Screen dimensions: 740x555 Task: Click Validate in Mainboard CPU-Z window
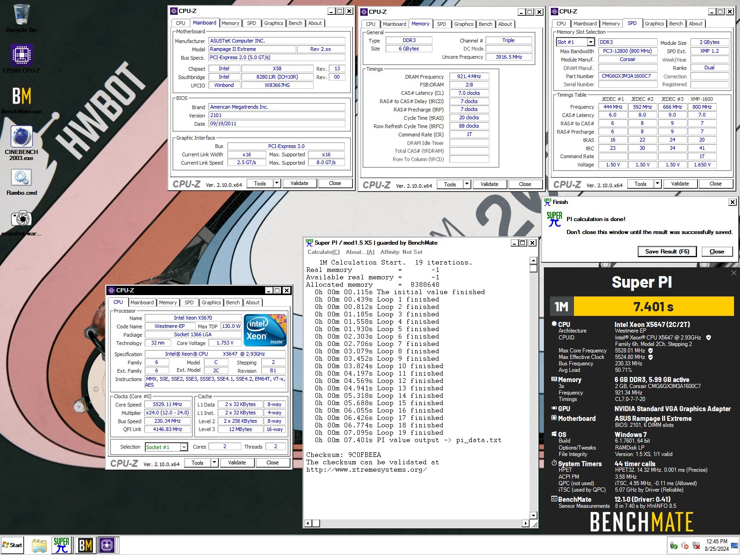tap(299, 183)
